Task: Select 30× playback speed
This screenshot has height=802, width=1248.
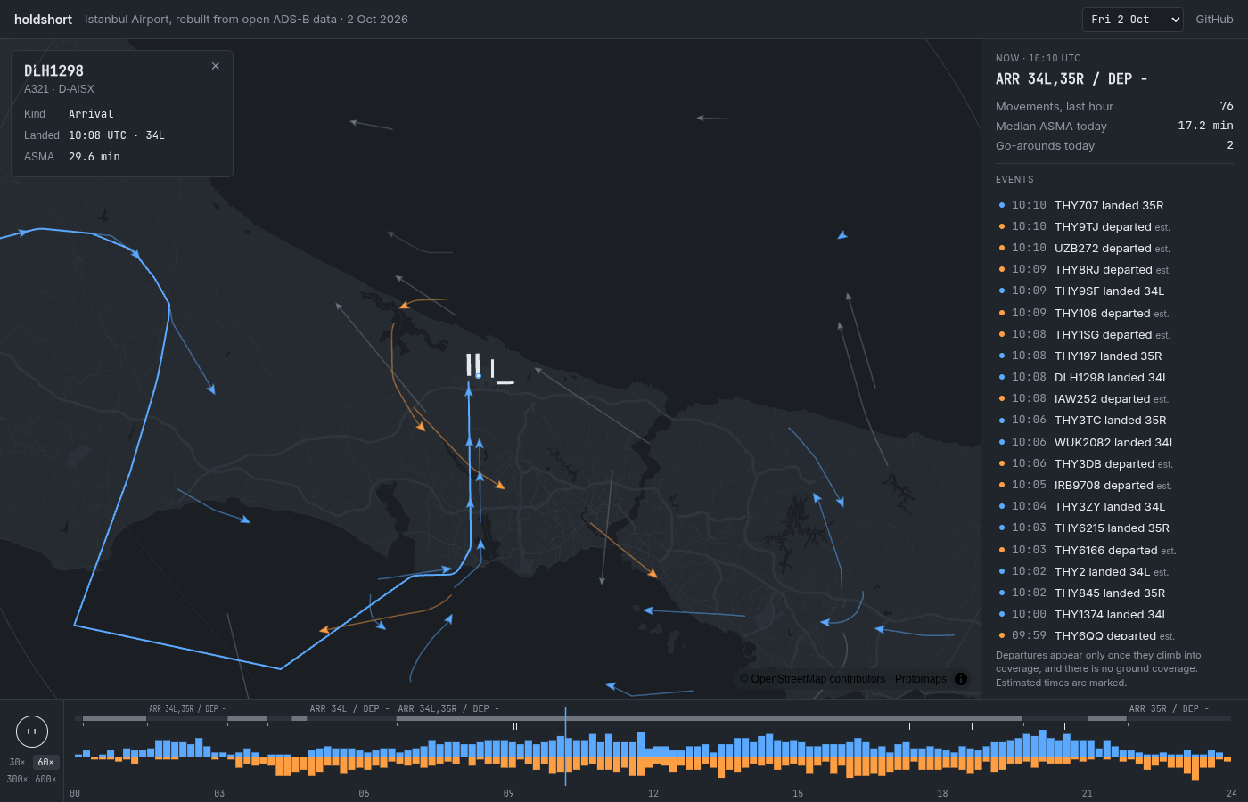Action: tap(18, 763)
